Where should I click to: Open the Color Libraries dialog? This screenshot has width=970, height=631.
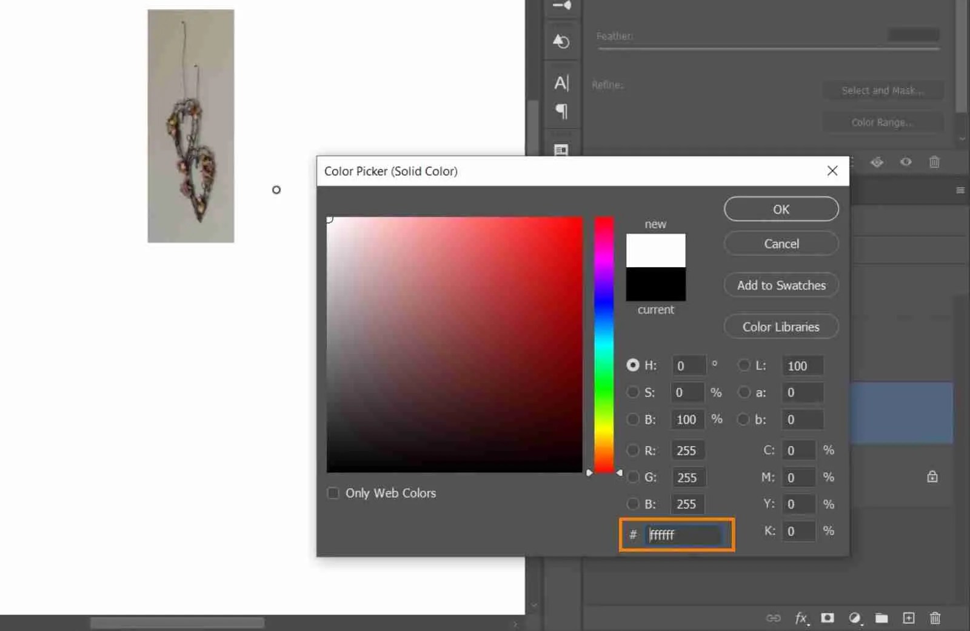pos(781,327)
